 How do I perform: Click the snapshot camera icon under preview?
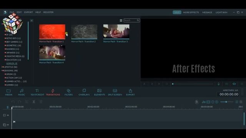coord(226,84)
